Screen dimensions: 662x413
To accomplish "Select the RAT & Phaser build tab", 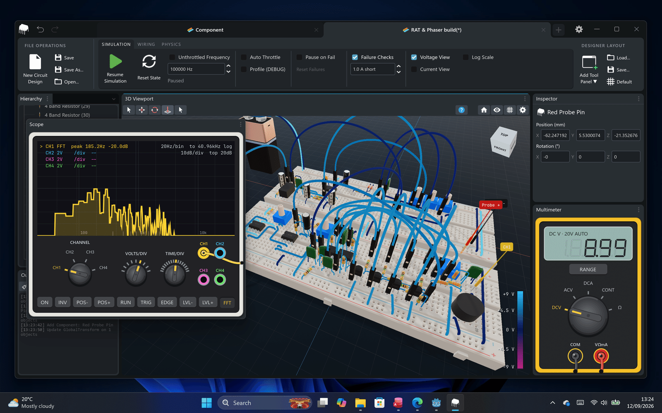I will coord(437,30).
